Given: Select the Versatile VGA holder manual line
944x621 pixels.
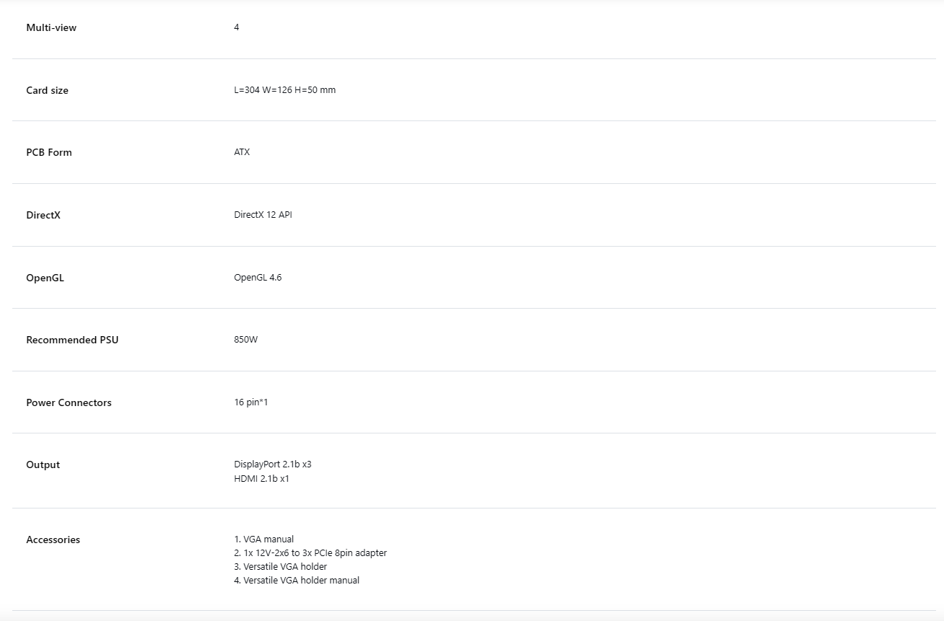Looking at the screenshot, I should 297,581.
